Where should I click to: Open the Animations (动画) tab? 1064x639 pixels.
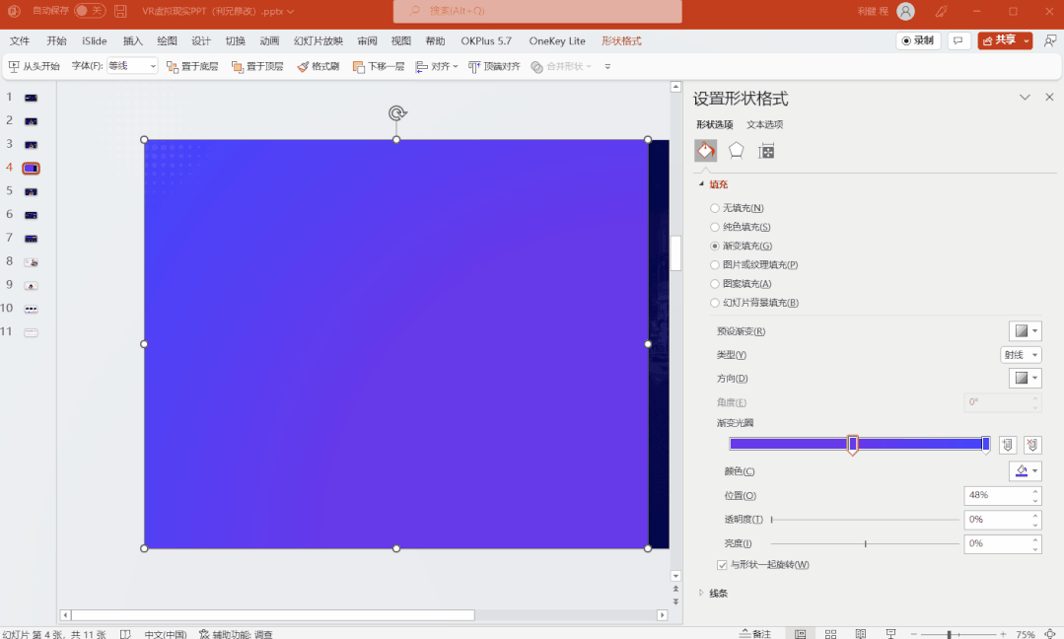[269, 40]
